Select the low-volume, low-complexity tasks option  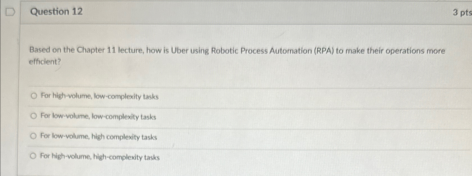tap(34, 116)
